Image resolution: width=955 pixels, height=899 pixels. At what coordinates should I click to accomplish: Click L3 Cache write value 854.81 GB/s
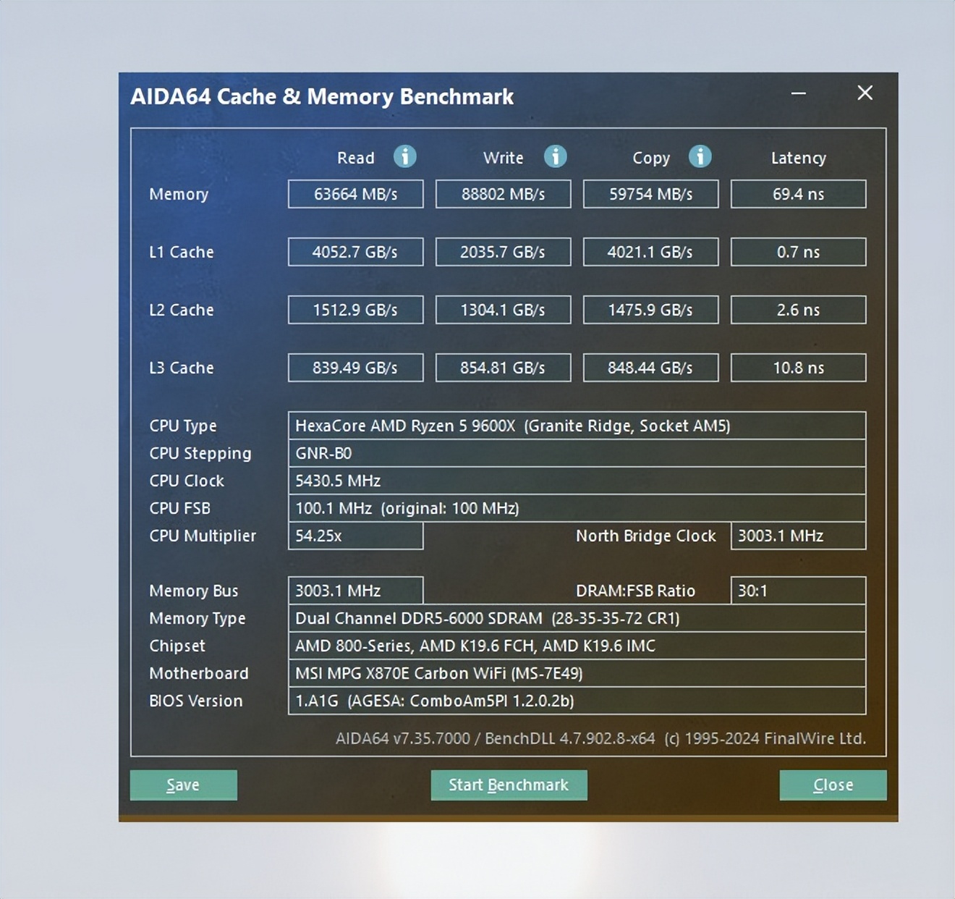pyautogui.click(x=503, y=368)
